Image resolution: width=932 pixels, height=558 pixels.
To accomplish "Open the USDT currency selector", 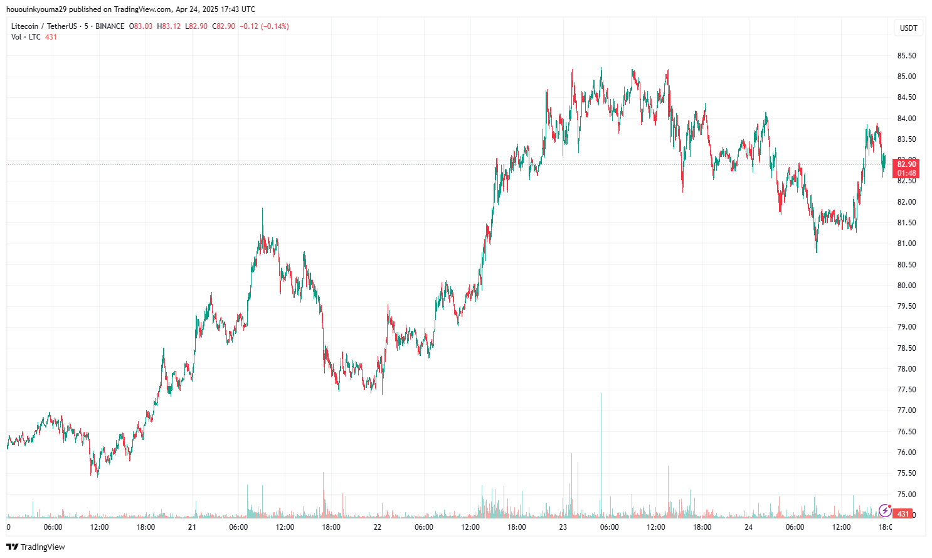I will pyautogui.click(x=908, y=28).
